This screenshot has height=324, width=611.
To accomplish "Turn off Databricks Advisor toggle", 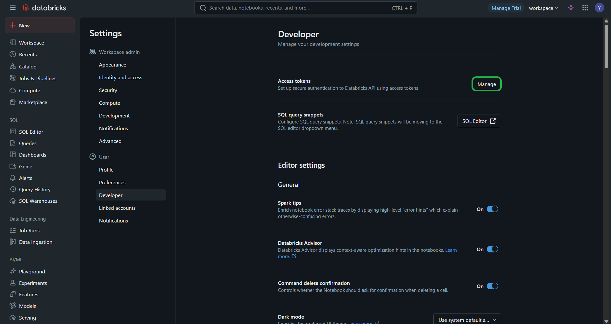I will [x=492, y=249].
